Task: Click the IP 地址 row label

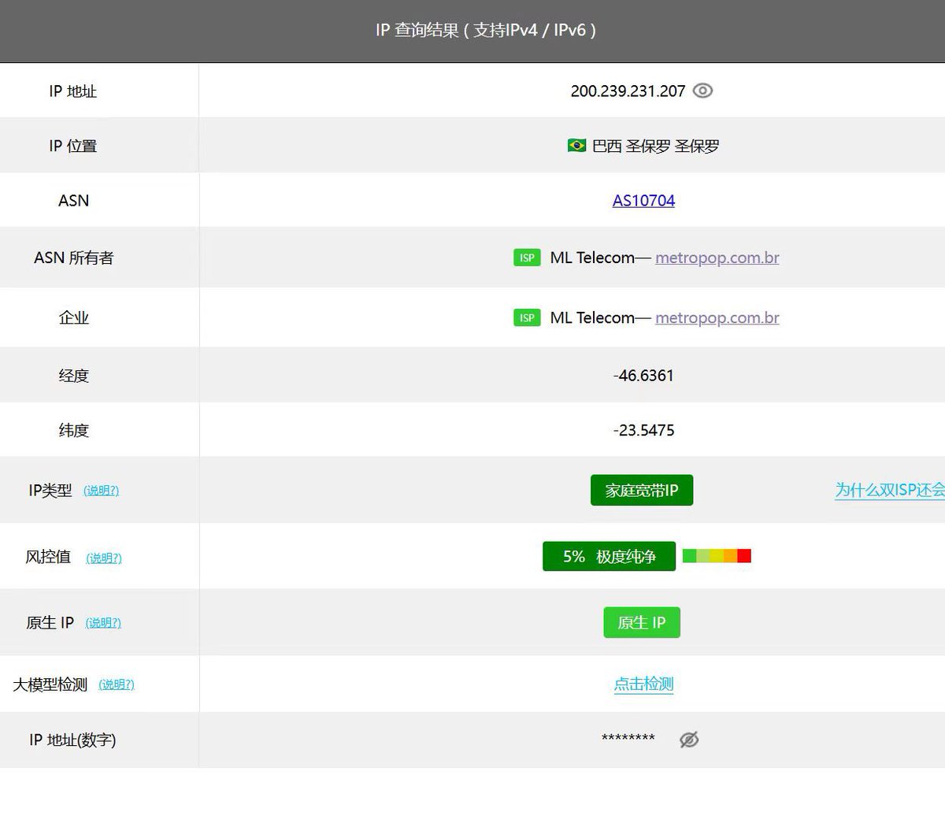Action: click(72, 91)
